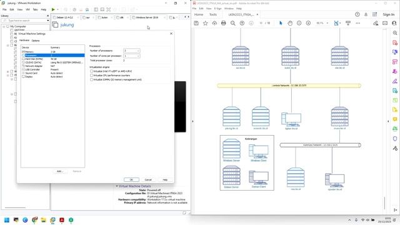The height and width of the screenshot is (225, 400).
Task: Select the USB Controller device row
Action: click(52, 69)
